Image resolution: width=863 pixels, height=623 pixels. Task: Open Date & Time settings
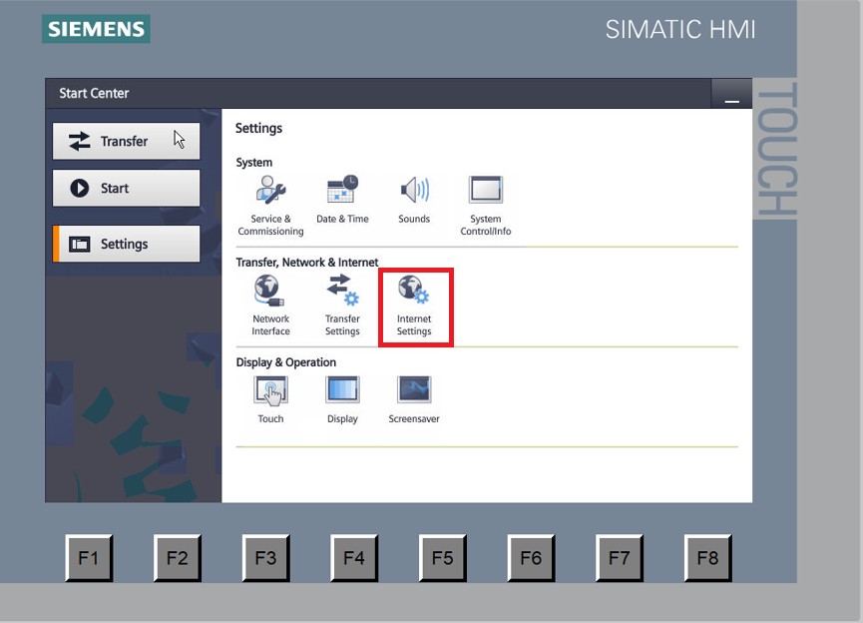342,200
